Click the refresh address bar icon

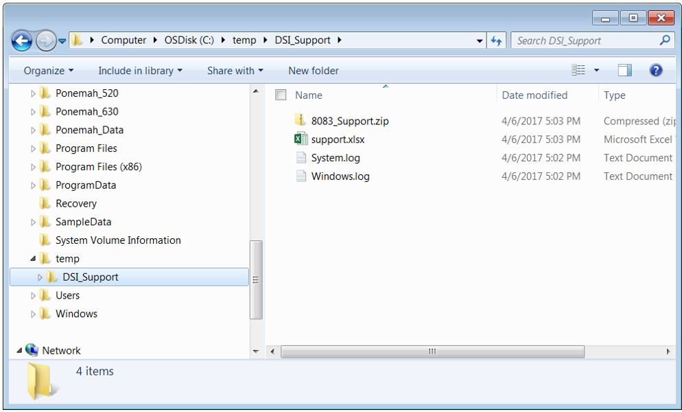tap(497, 41)
